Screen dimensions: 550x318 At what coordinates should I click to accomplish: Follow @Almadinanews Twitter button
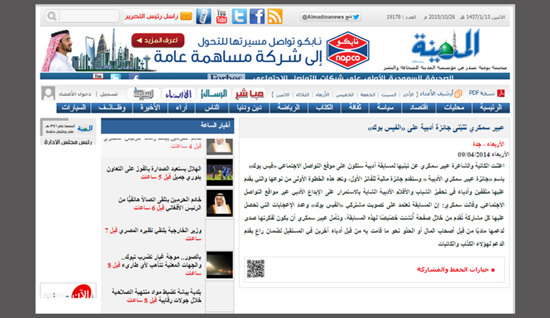(x=322, y=17)
